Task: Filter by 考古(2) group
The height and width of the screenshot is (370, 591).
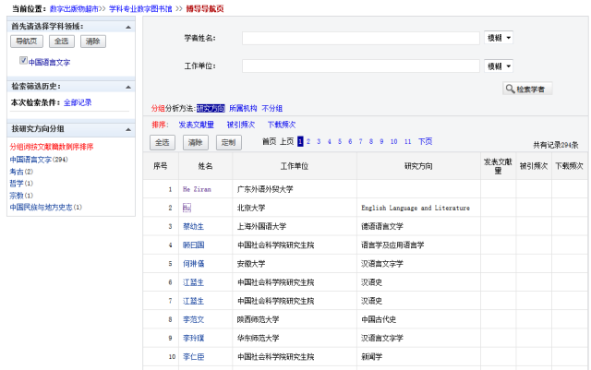Action: click(x=21, y=172)
